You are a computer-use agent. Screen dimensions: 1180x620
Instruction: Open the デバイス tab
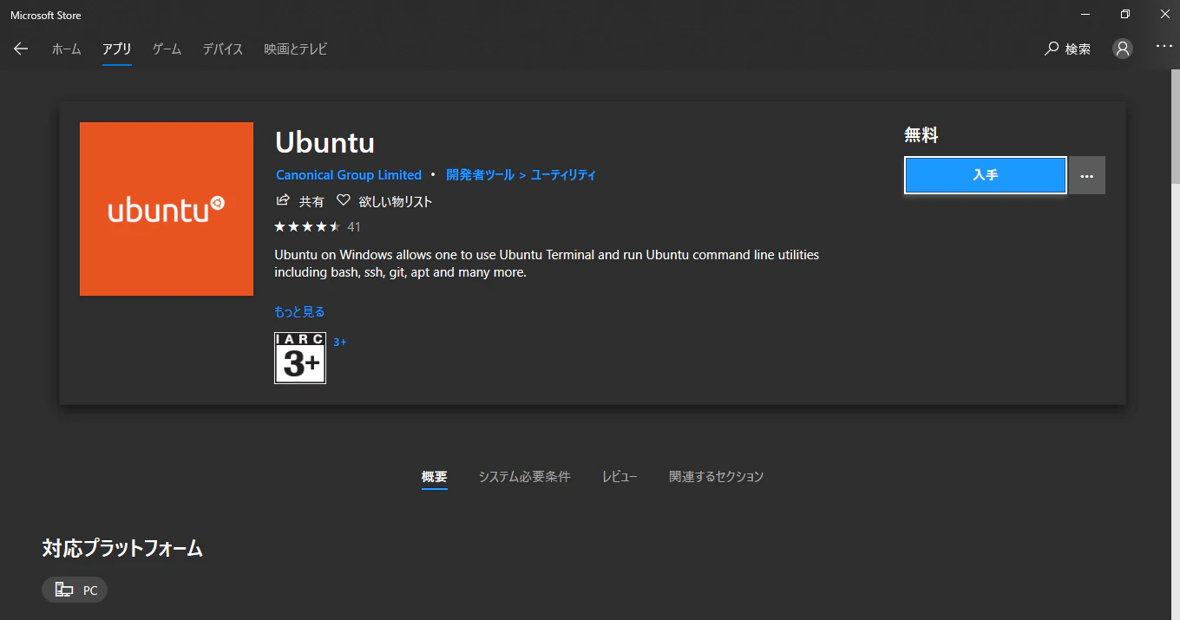(x=223, y=49)
